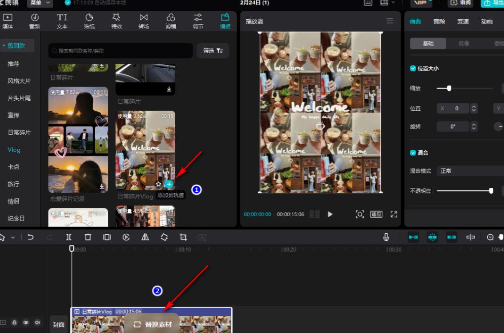Open the 筛选 filter dropdown
This screenshot has height=333, width=504.
[x=213, y=51]
